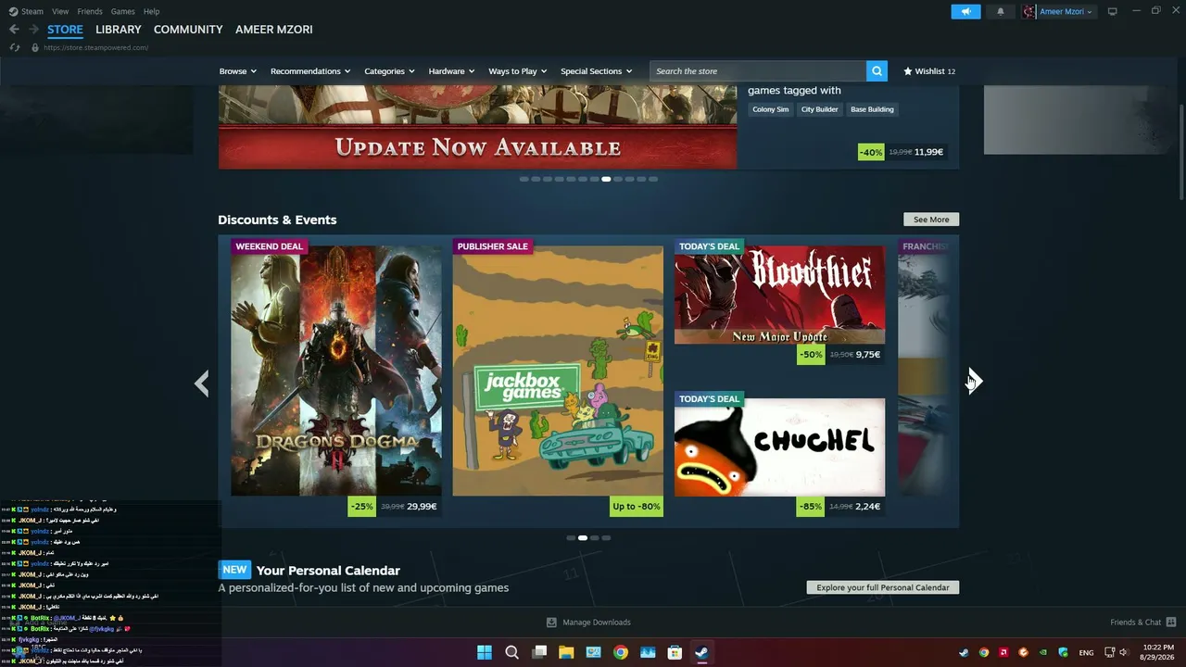Click the store URL address text
The width and height of the screenshot is (1186, 667).
click(96, 47)
